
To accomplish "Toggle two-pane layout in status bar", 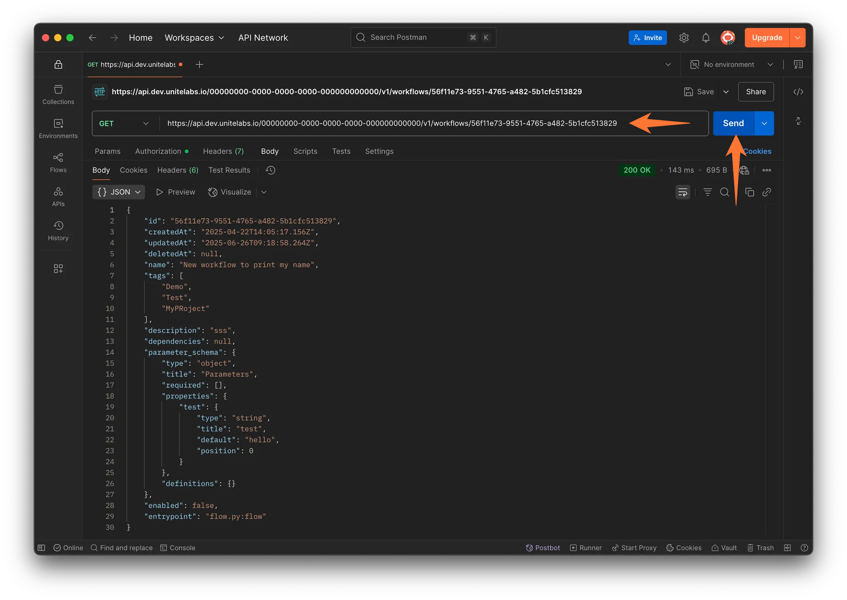I will click(787, 548).
